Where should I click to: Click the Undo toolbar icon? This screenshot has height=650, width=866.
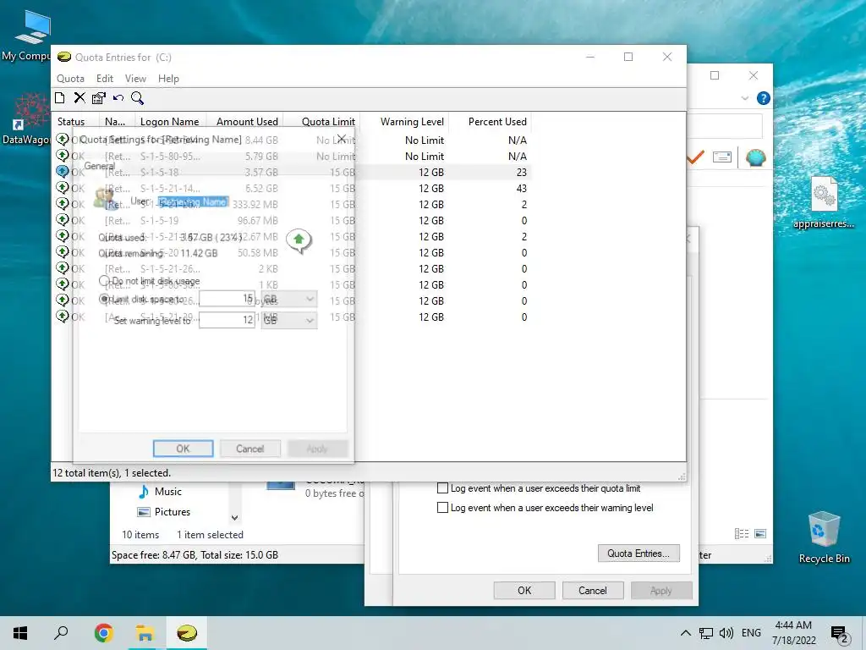[118, 98]
